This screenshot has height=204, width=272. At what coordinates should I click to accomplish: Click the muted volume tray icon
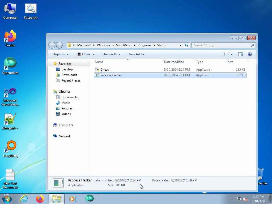click(245, 199)
